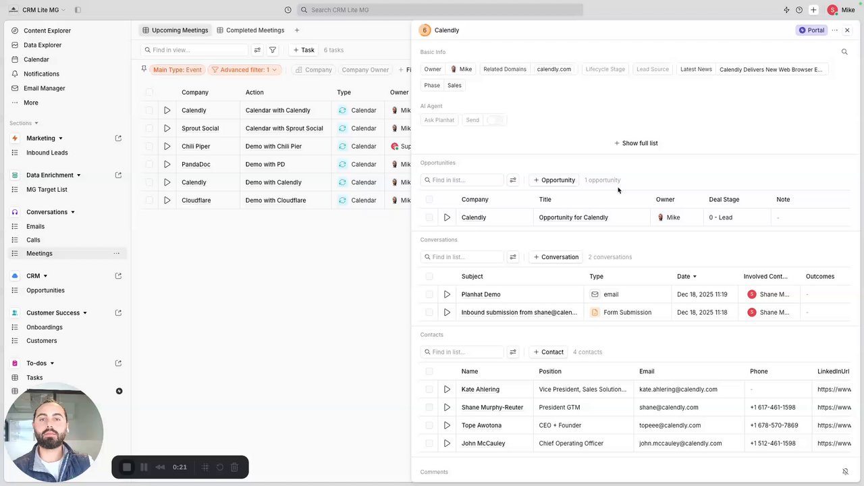Open the help question mark icon

[x=799, y=10]
